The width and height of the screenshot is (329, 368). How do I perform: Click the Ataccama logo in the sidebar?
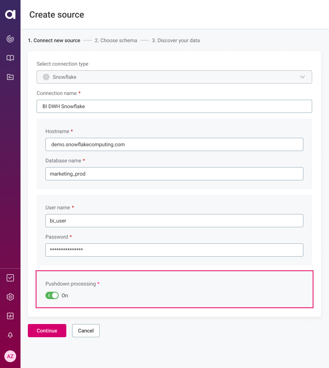[10, 14]
